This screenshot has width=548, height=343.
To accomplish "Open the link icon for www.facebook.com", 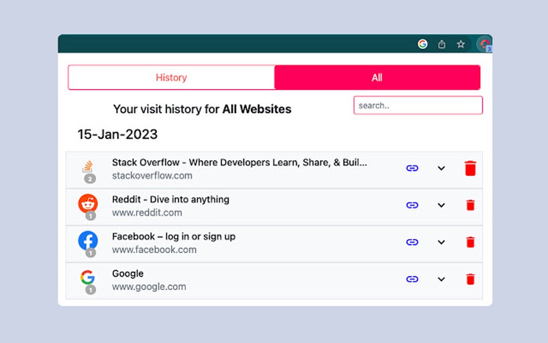I will [x=412, y=242].
